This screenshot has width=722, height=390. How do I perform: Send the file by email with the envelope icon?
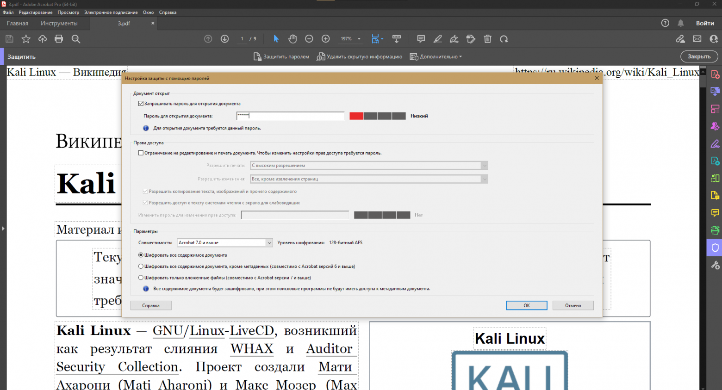[697, 39]
